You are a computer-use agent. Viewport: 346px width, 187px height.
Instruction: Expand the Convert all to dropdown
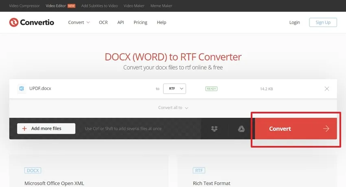point(173,108)
